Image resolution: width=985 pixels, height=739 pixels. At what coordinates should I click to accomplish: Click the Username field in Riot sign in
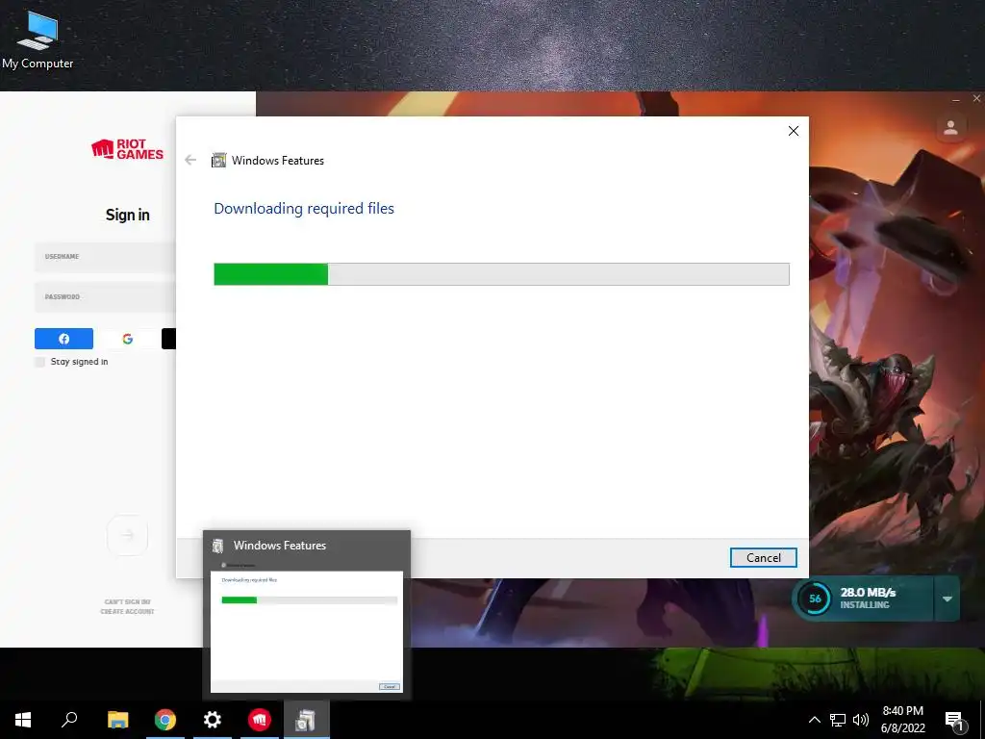click(105, 256)
